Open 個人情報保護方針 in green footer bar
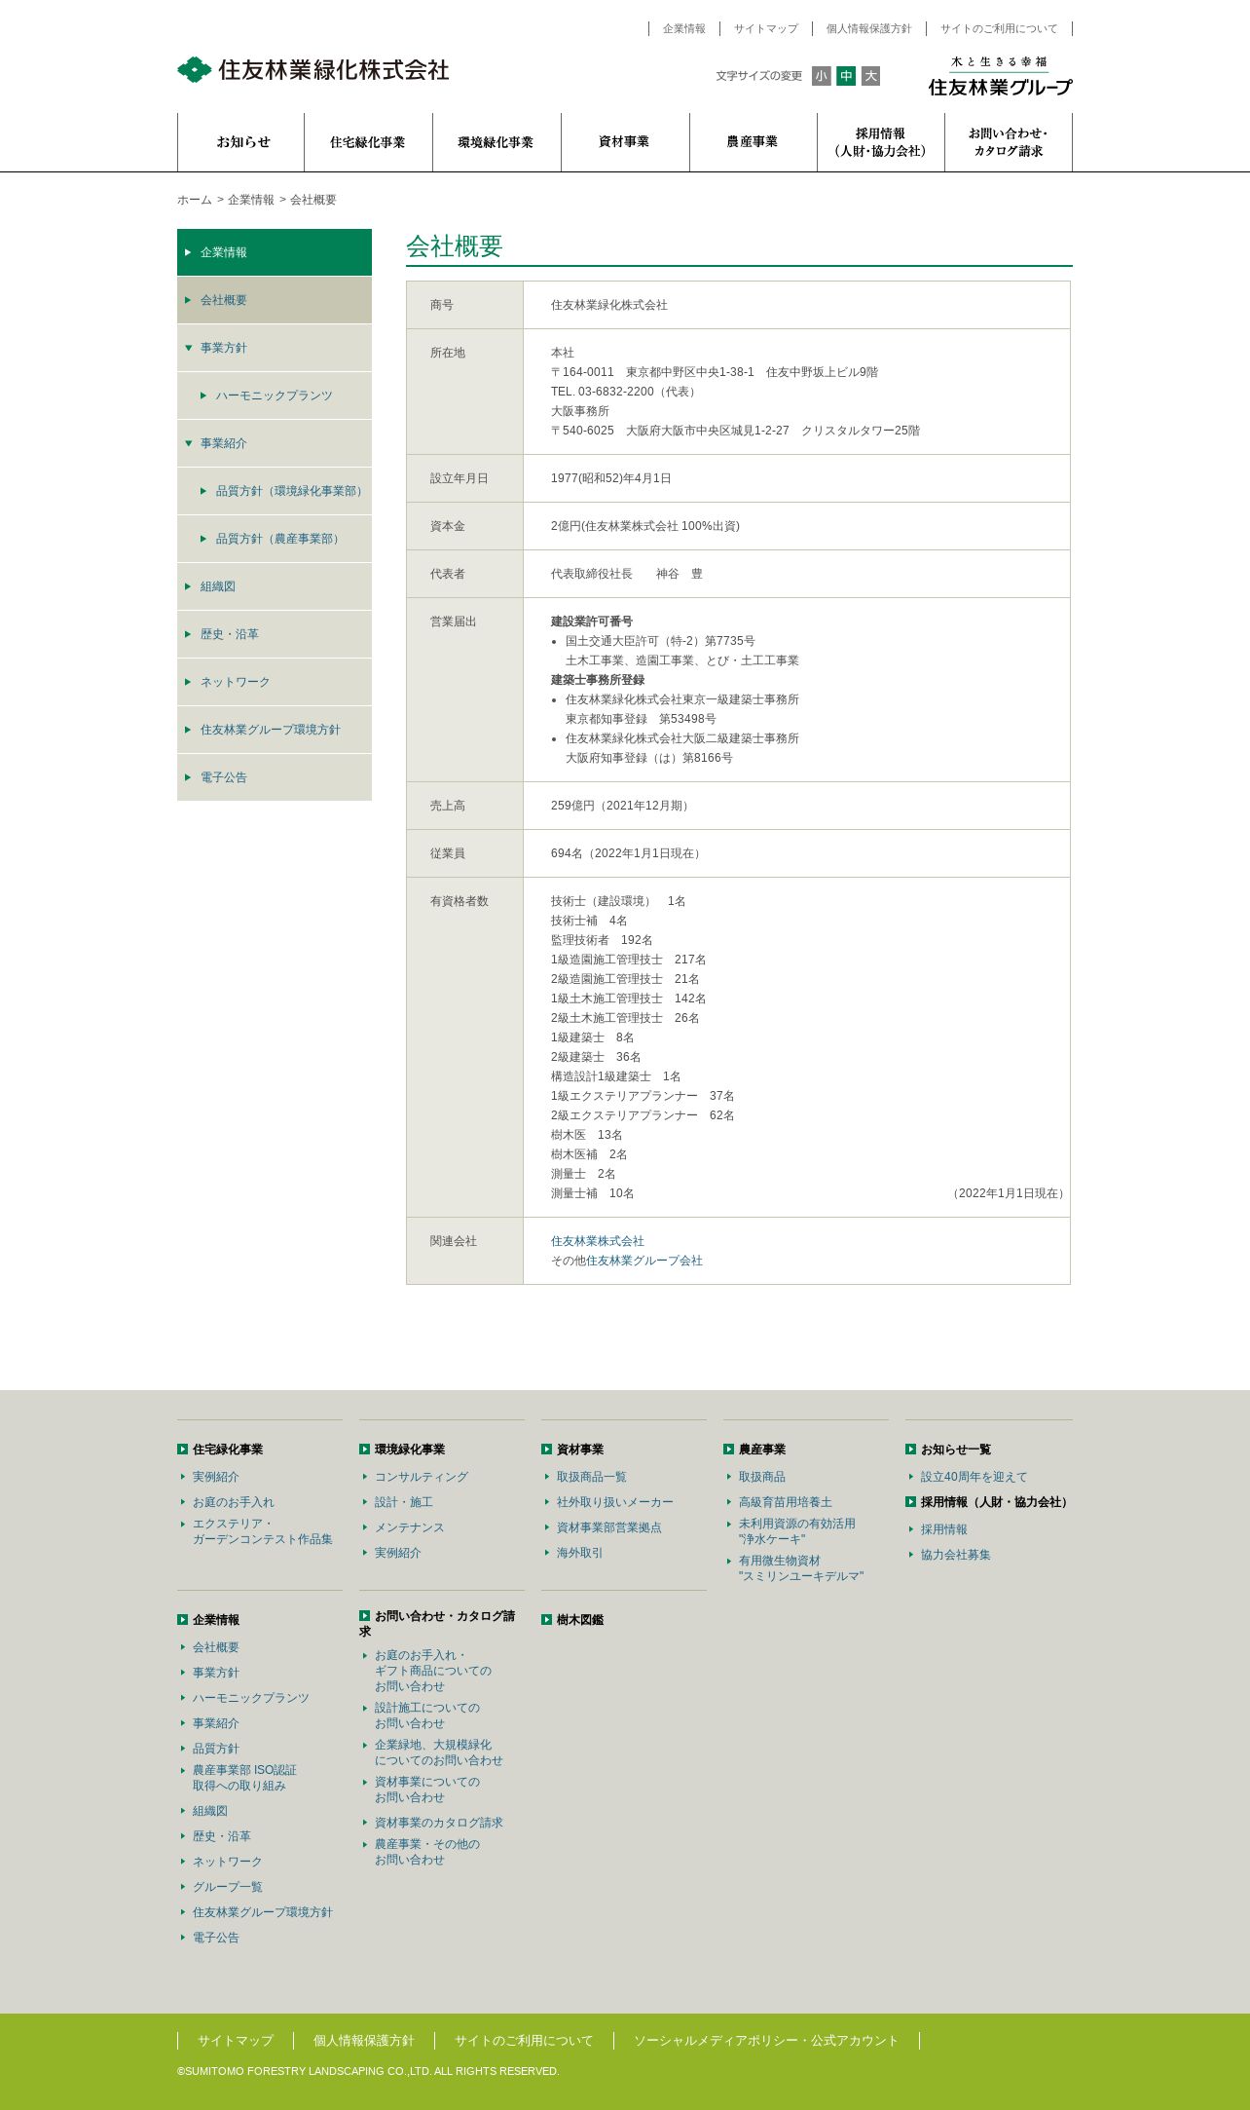1250x2110 pixels. 364,2041
